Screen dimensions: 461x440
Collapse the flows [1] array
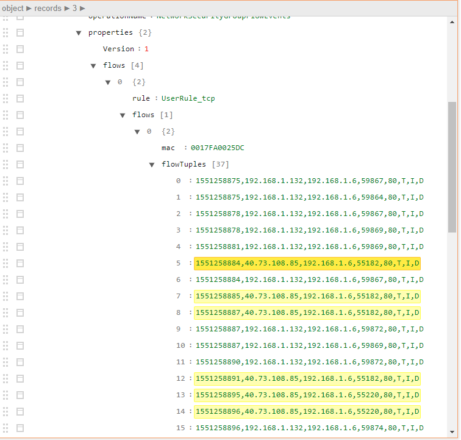tap(123, 115)
